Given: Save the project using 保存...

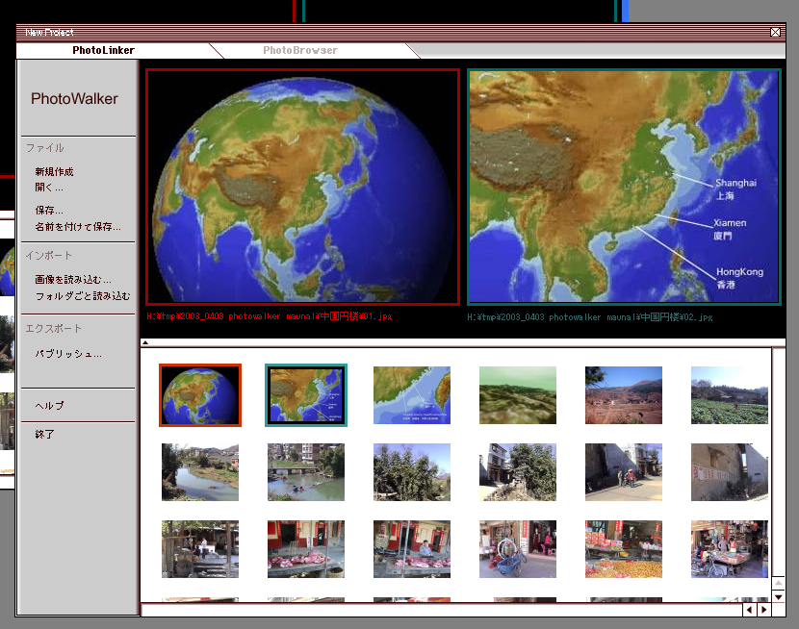Looking at the screenshot, I should tap(49, 211).
